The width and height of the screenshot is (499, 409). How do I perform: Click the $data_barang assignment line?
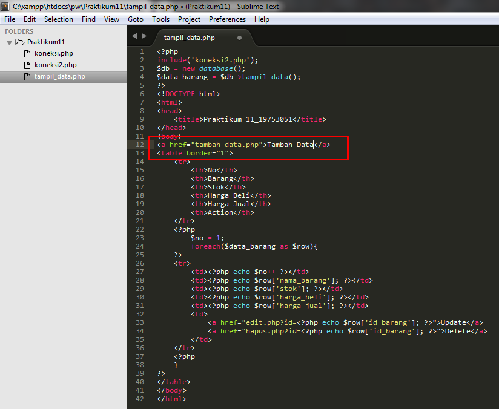[228, 77]
